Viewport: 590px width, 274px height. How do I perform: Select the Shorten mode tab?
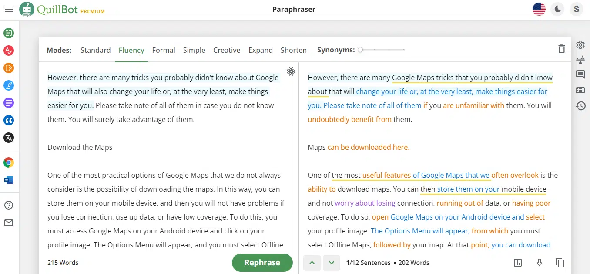click(x=293, y=50)
